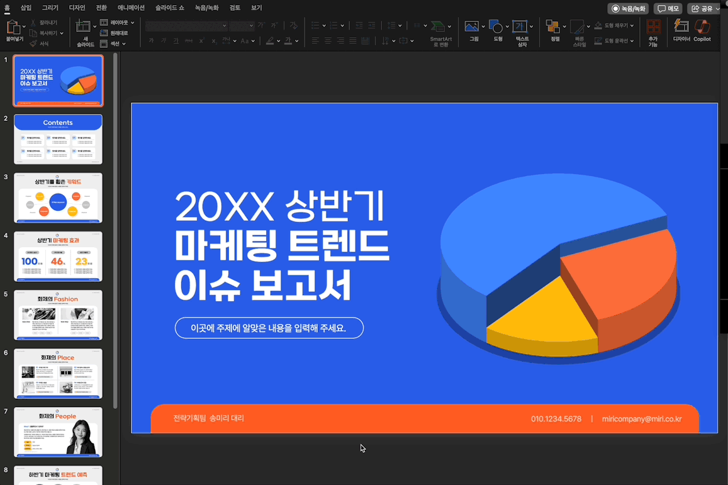Screen dimensions: 728x485
Task: Click the Cut (잘라내기) scissors icon
Action: 33,22
